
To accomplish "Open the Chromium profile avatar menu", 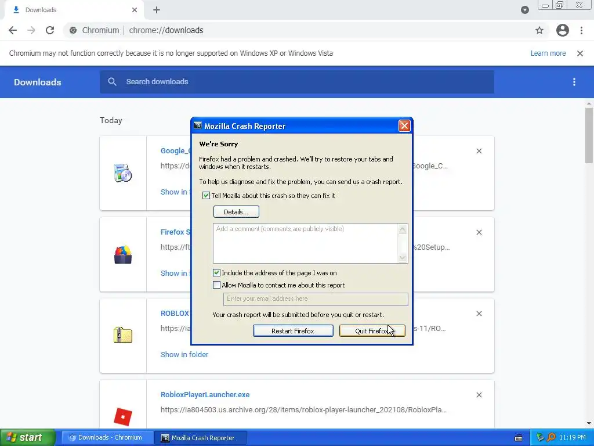I will (x=563, y=30).
